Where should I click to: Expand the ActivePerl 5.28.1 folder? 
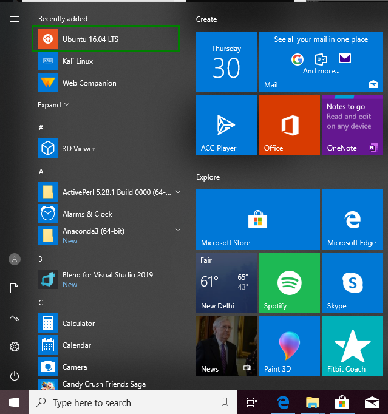click(x=178, y=192)
